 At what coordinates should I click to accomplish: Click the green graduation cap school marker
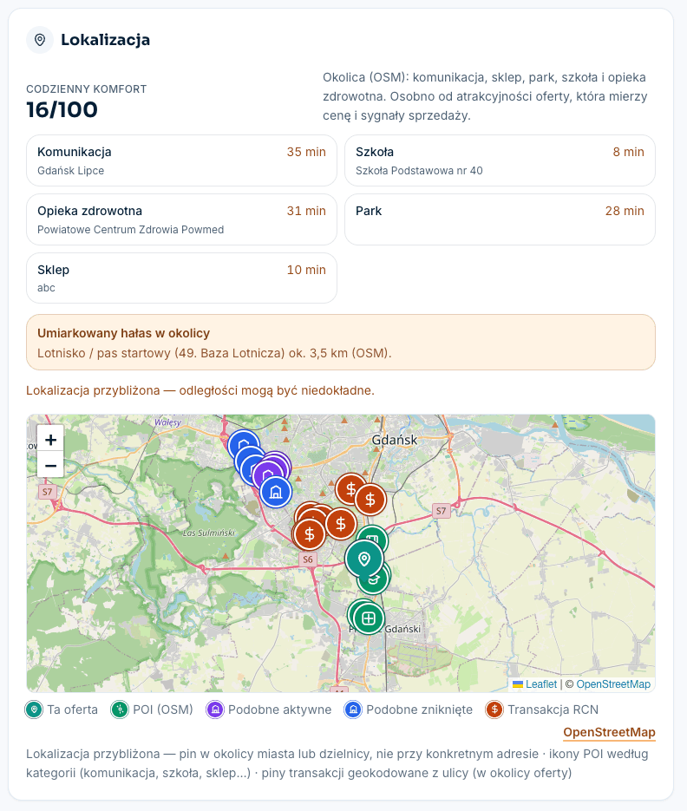point(374,580)
